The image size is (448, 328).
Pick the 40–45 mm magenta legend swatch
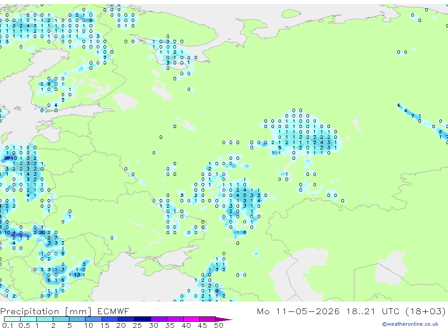(191, 319)
